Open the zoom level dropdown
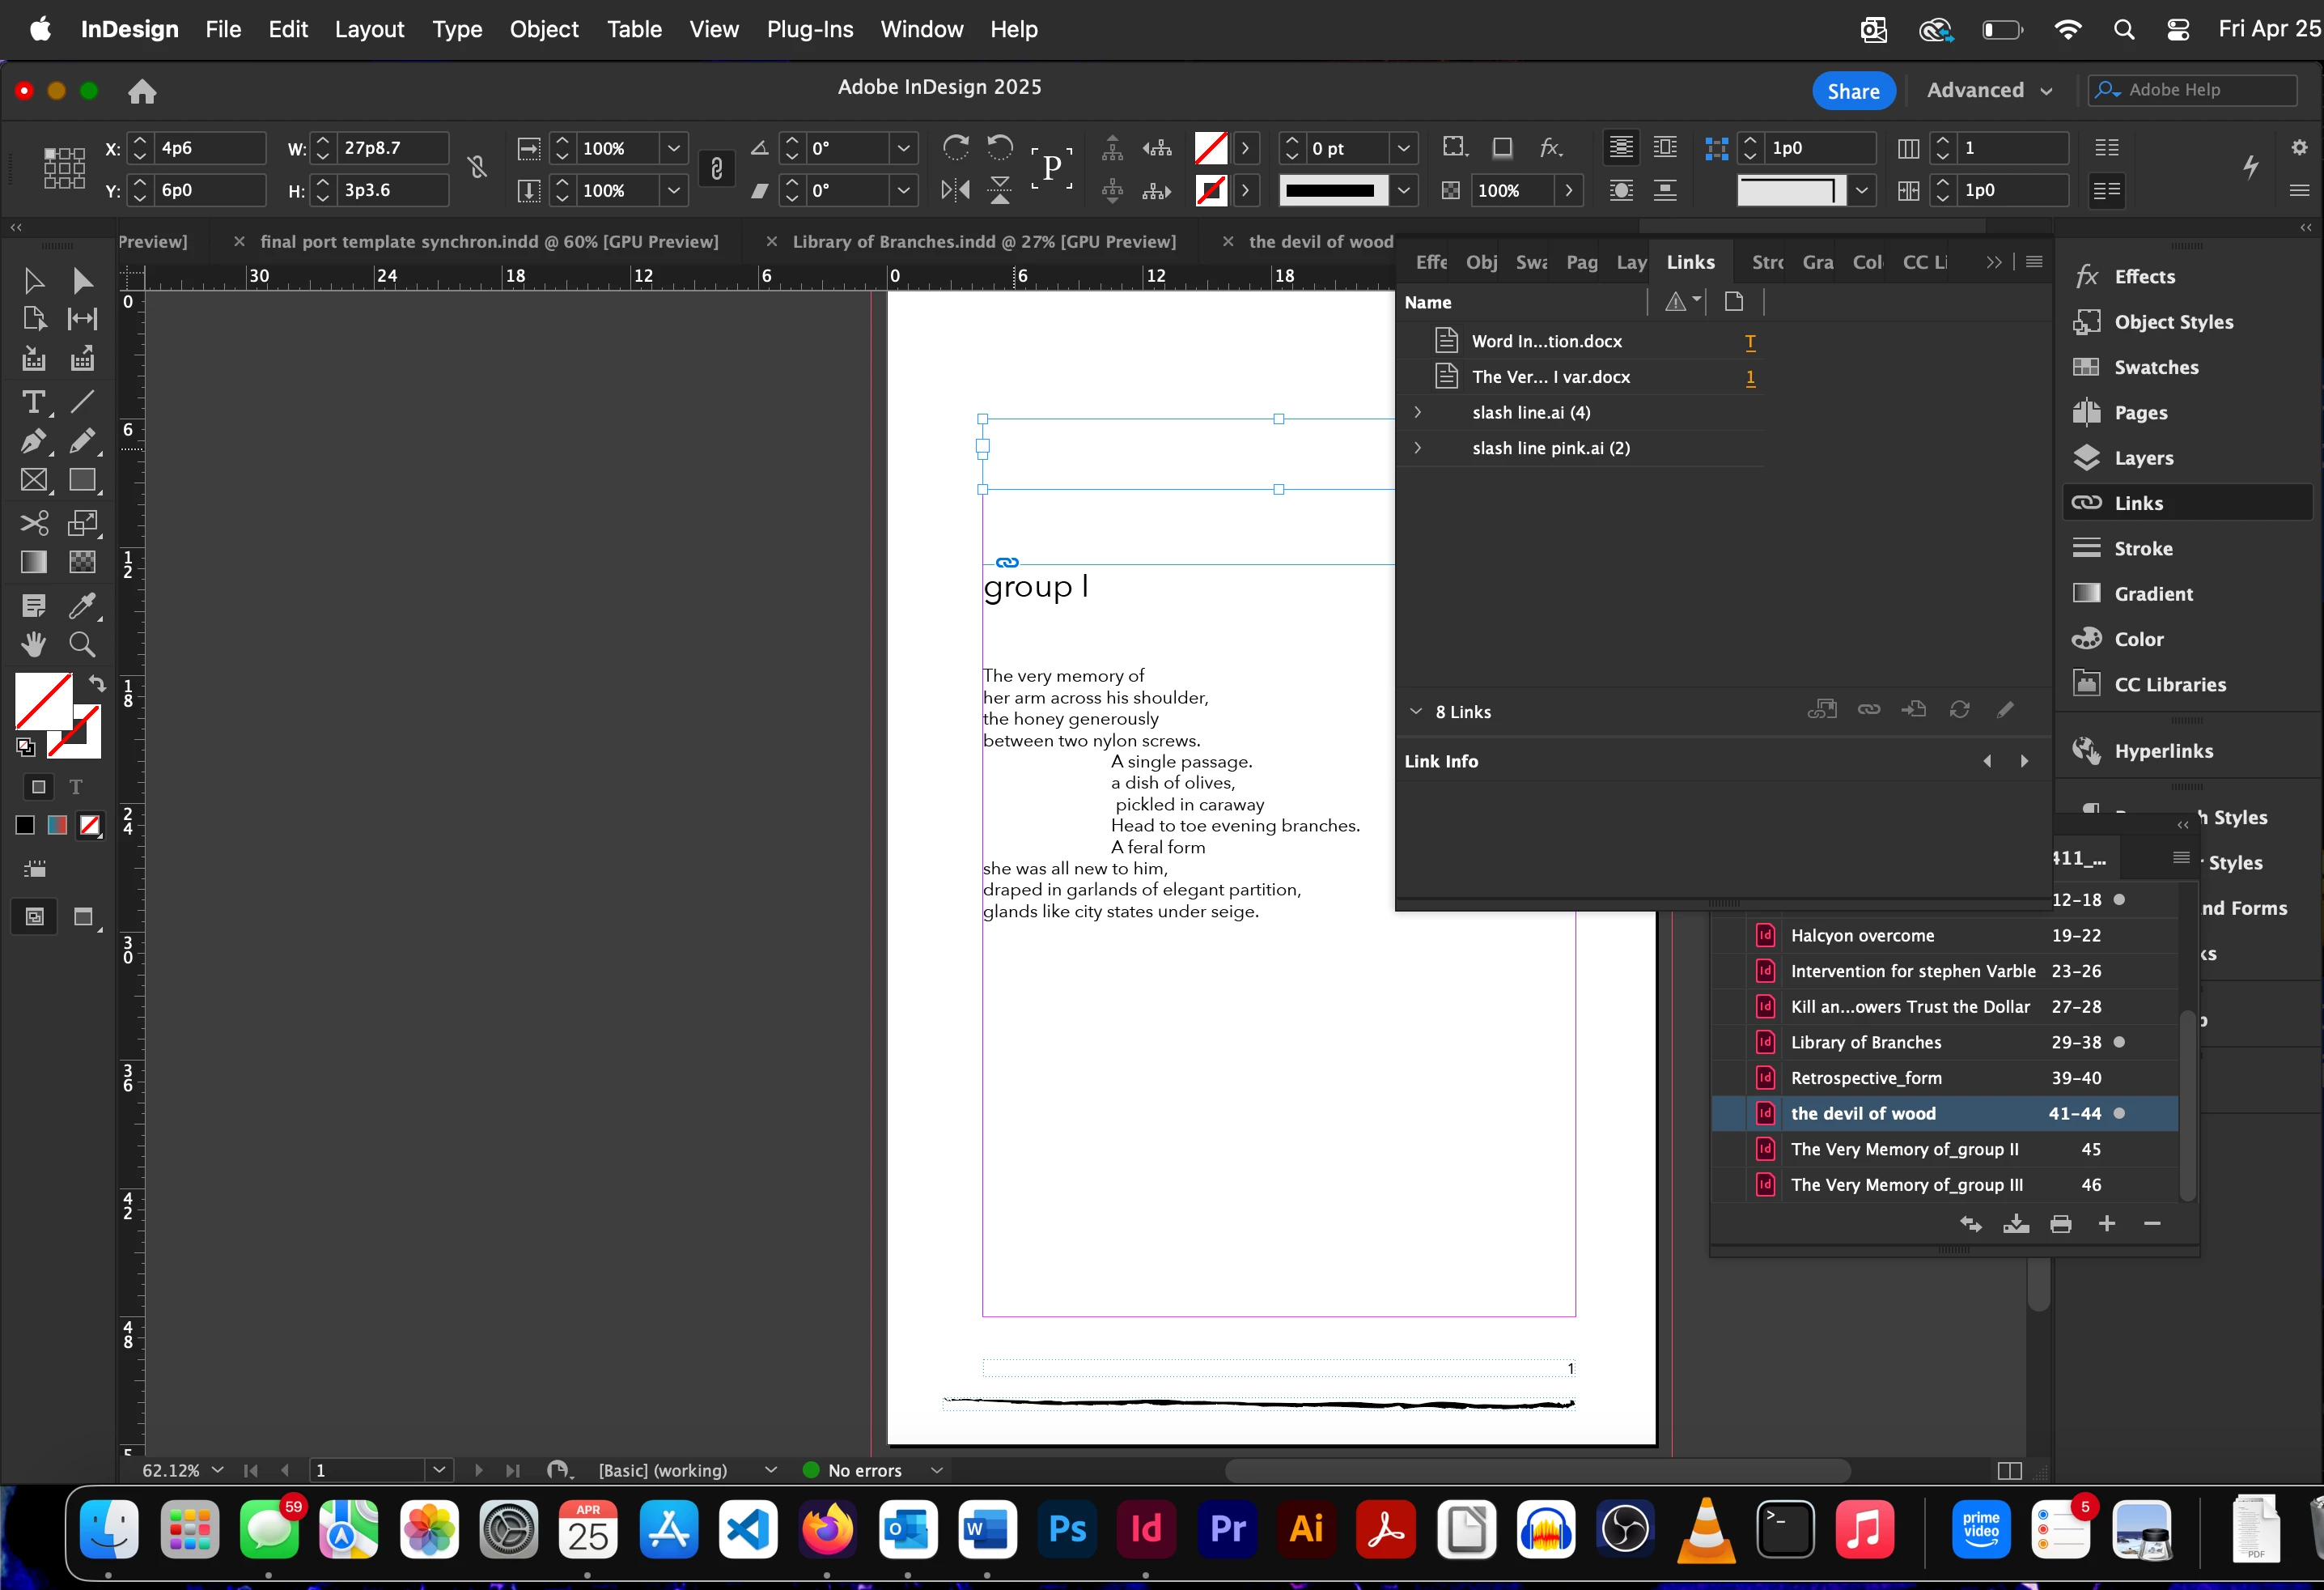Viewport: 2324px width, 1590px height. tap(218, 1470)
